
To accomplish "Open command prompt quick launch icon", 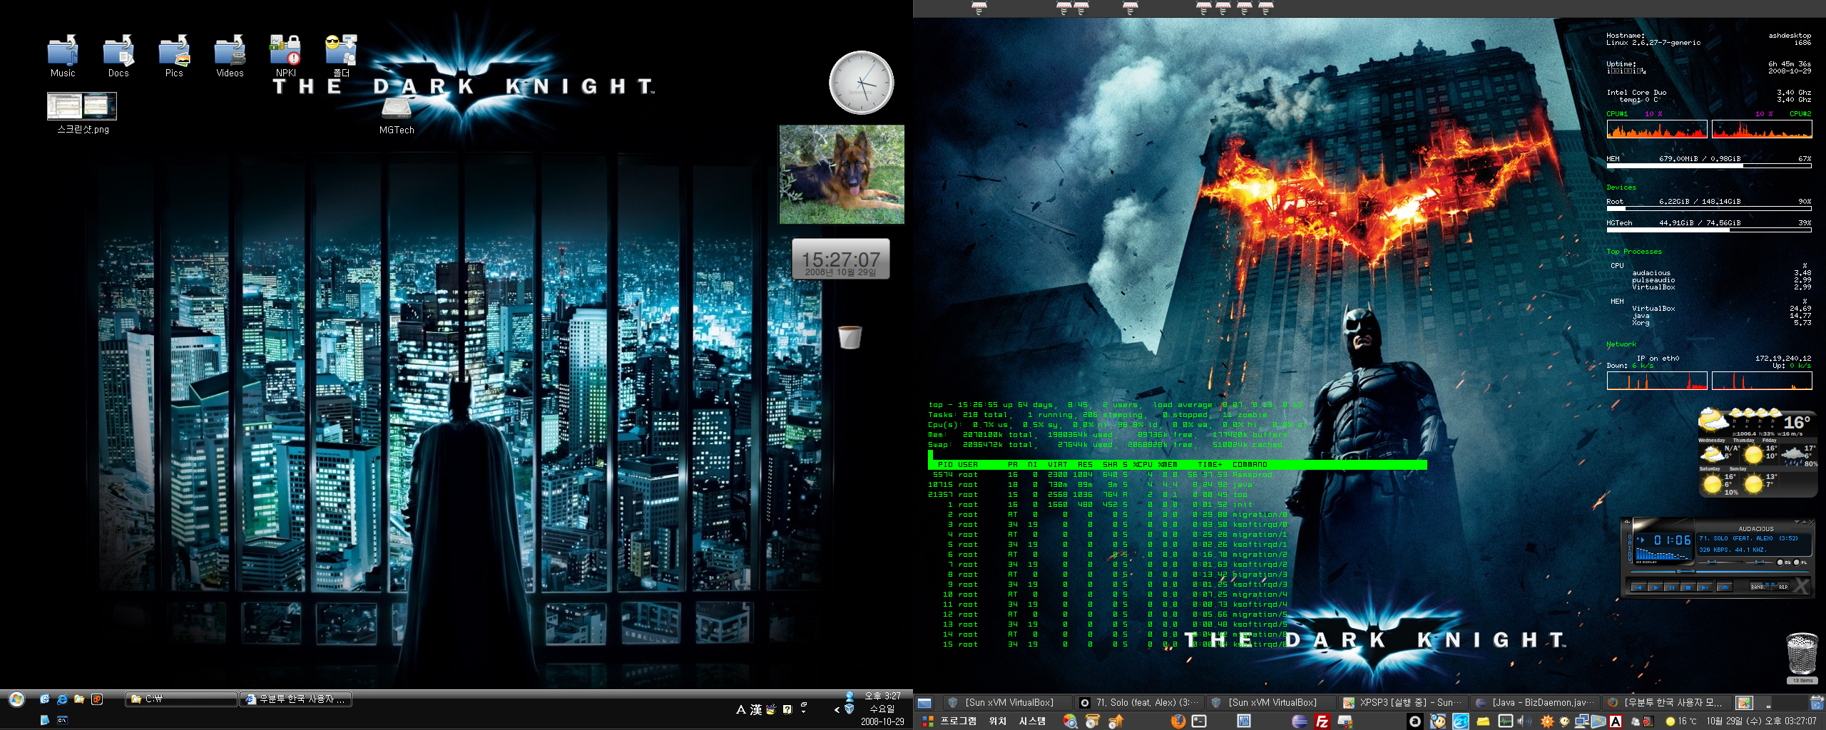I will click(x=62, y=720).
